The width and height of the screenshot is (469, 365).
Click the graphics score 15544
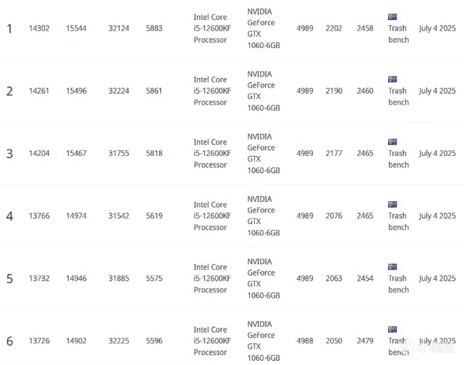click(x=77, y=29)
